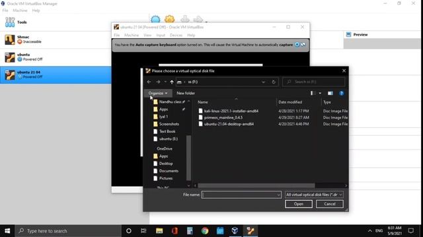Go back in file dialog navigation

[x=149, y=82]
